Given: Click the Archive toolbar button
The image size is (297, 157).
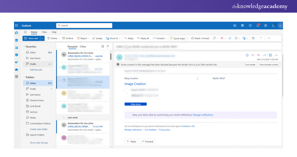Looking at the screenshot, I should pos(67,38).
